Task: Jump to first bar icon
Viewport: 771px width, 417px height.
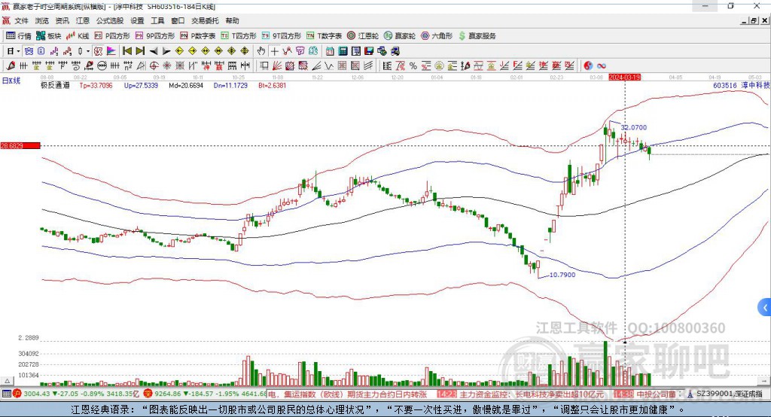Action: (127, 51)
